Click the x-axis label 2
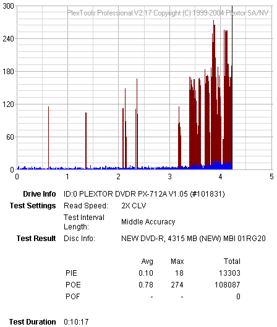This screenshot has height=327, width=277. (x=119, y=177)
